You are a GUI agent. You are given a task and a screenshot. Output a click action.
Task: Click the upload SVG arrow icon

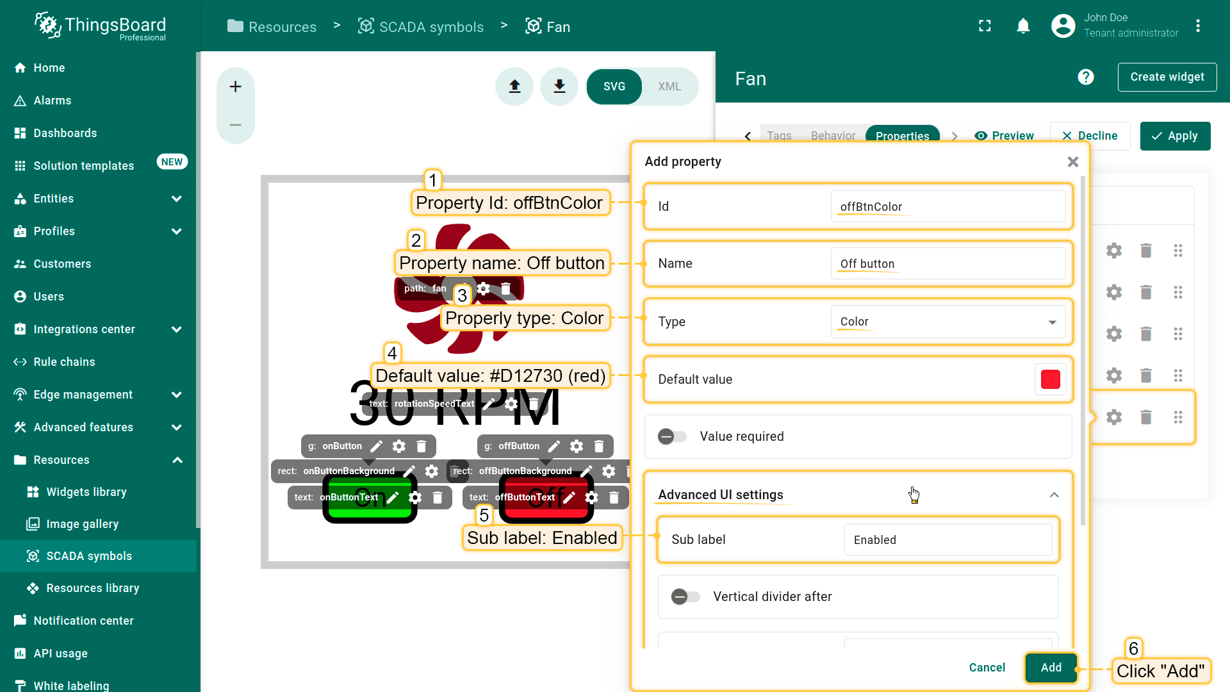point(514,86)
